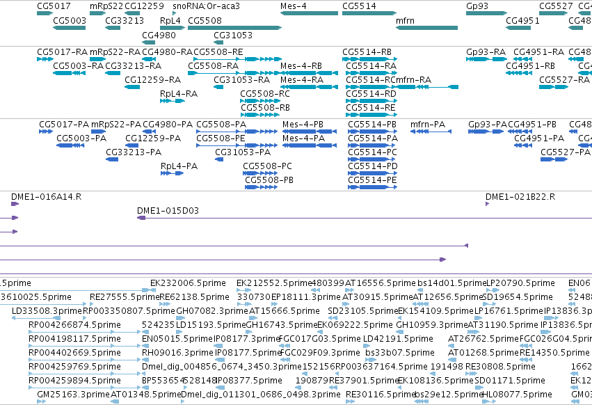The height and width of the screenshot is (405, 592).
Task: Select the DME1-021B22.R marker
Action: (488, 204)
